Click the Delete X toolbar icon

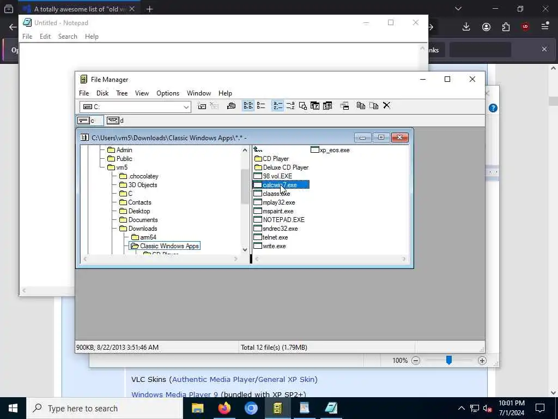(x=386, y=105)
